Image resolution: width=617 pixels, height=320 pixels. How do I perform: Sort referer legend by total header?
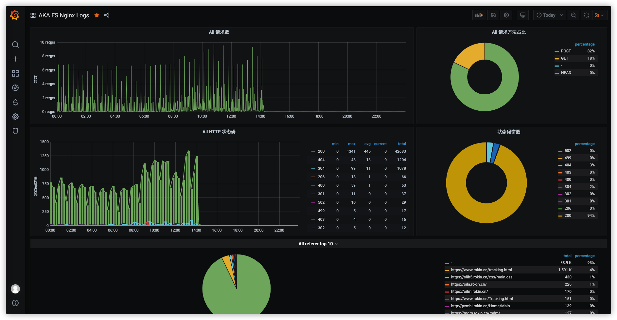pyautogui.click(x=567, y=256)
